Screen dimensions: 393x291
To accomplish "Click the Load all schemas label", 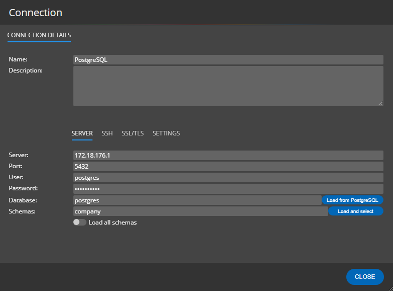I will click(113, 223).
